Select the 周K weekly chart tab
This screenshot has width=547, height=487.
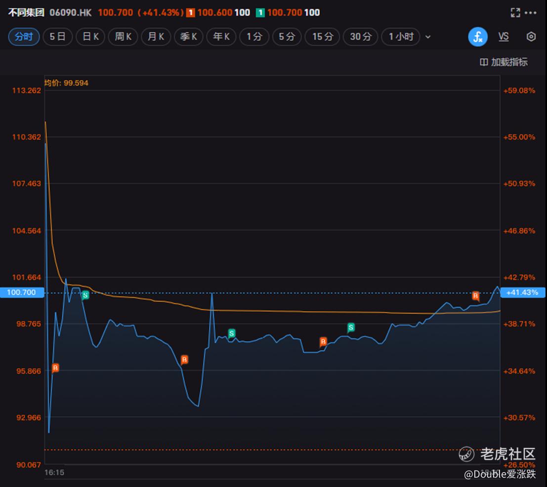tap(123, 37)
